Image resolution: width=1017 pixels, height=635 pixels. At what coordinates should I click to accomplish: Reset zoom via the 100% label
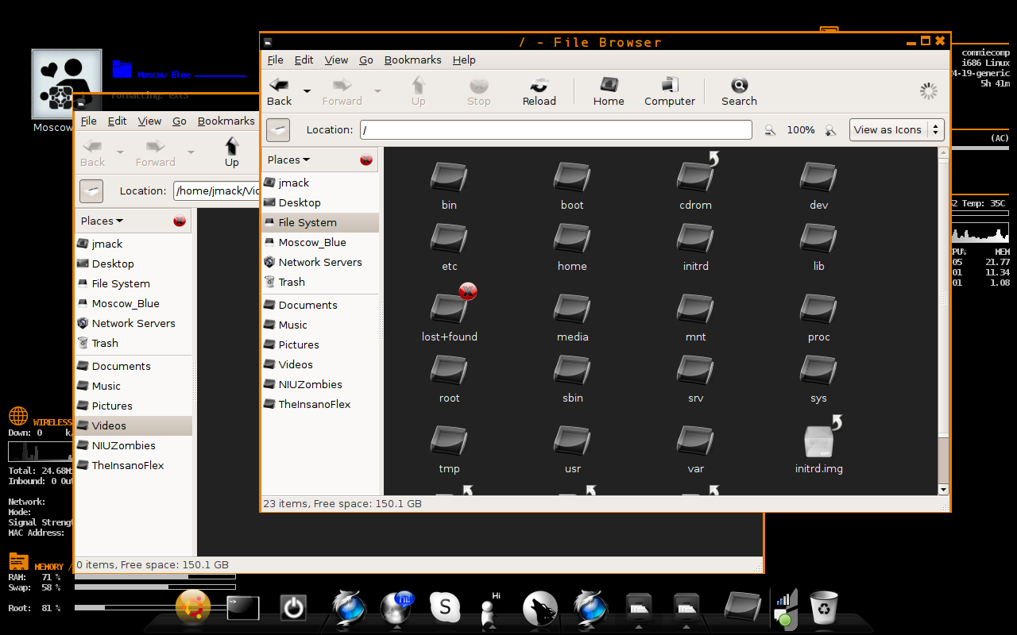[801, 129]
